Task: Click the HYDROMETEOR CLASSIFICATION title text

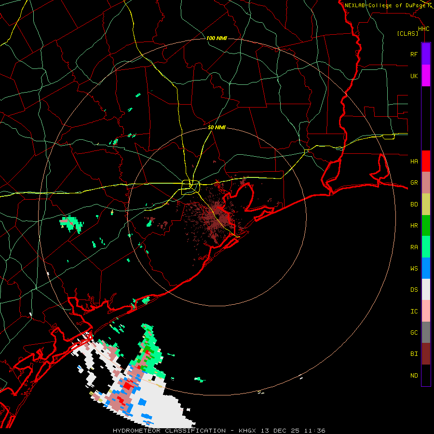Action: 169,431
